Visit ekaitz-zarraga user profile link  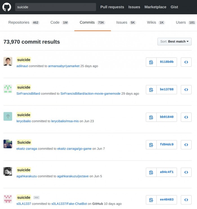pos(27,149)
